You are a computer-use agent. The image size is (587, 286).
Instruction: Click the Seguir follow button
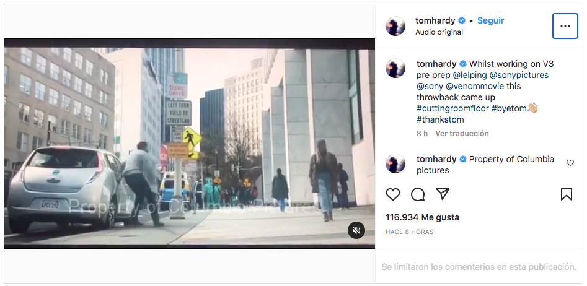[x=490, y=20]
